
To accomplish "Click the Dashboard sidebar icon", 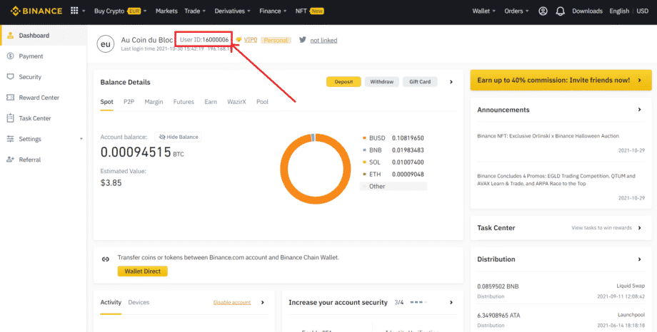I will click(11, 36).
